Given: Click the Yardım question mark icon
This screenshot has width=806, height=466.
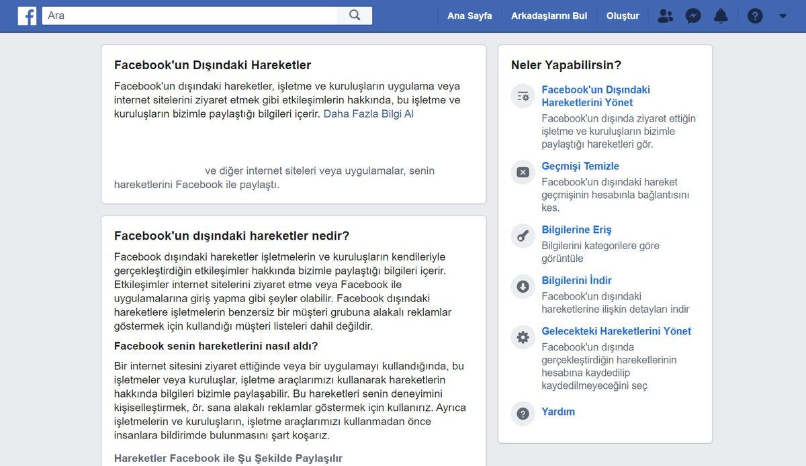Looking at the screenshot, I should tap(523, 414).
